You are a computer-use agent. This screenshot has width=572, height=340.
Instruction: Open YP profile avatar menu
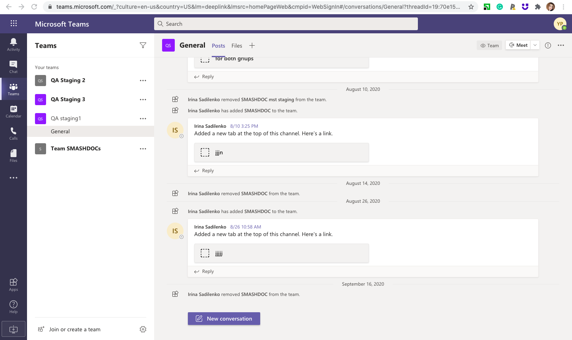[560, 24]
